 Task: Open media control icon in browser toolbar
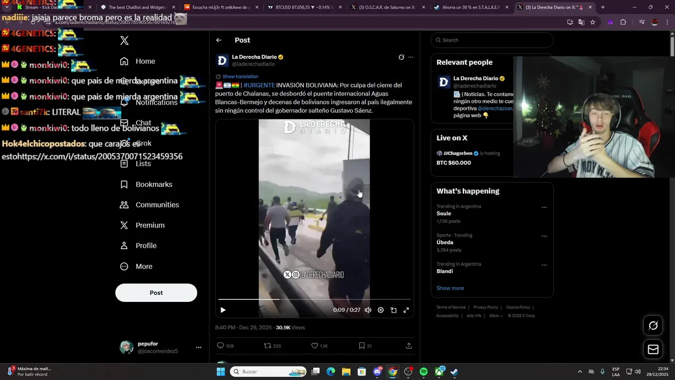point(642,22)
